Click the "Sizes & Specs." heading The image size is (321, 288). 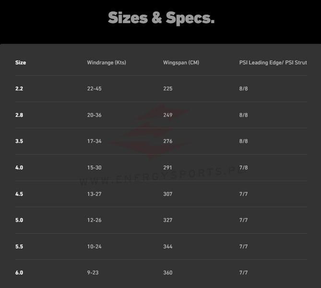161,18
